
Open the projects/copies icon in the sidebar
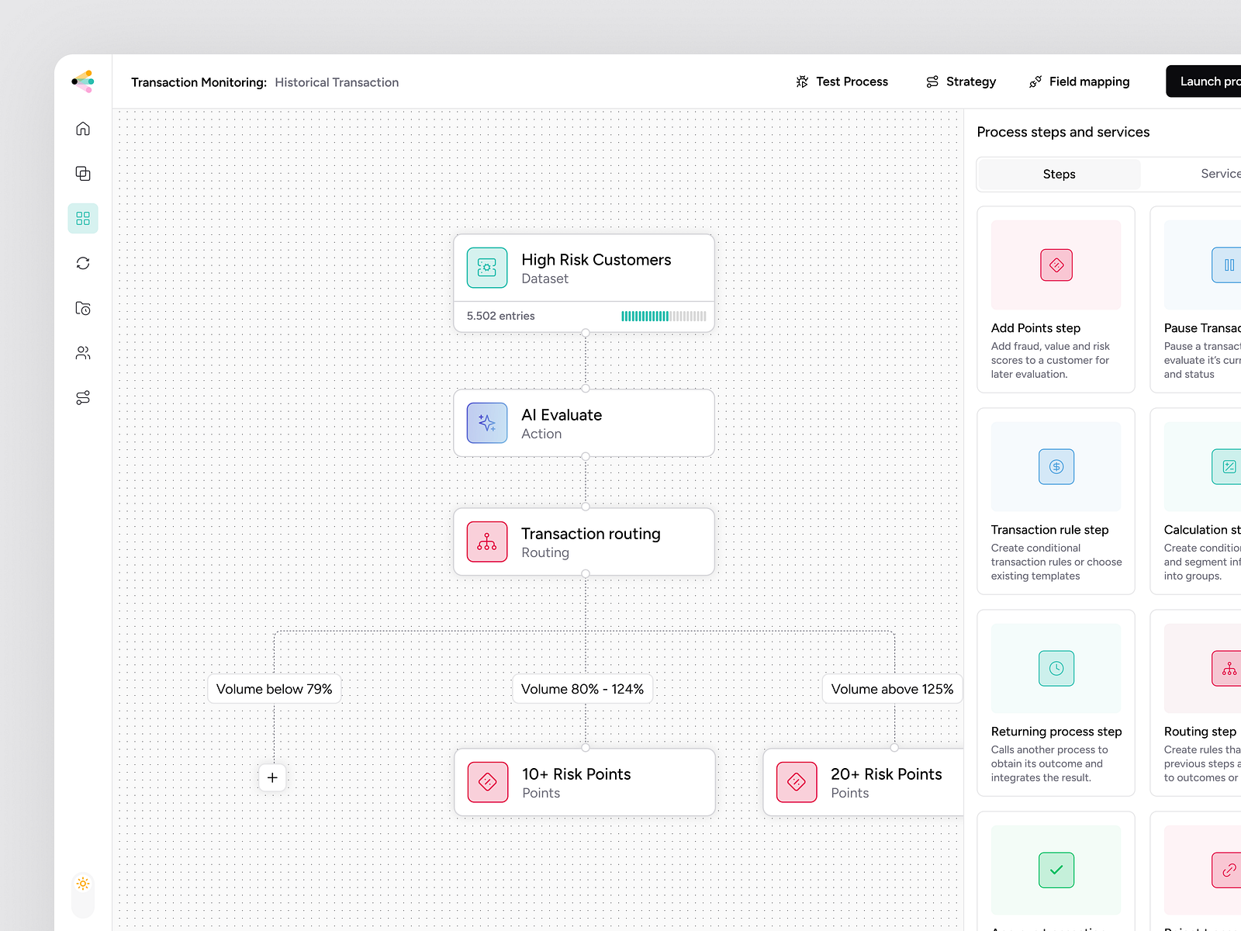pos(82,173)
